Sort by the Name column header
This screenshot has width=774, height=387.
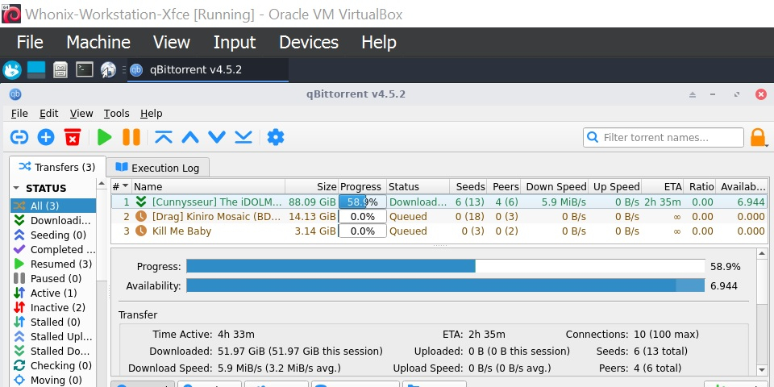coord(208,186)
